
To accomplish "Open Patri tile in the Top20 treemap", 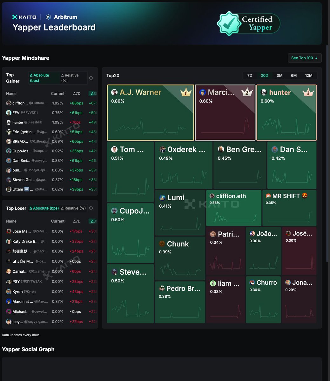I will pos(226,251).
